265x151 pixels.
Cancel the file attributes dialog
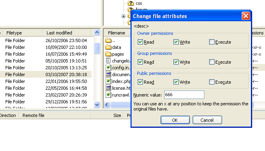pos(207,120)
